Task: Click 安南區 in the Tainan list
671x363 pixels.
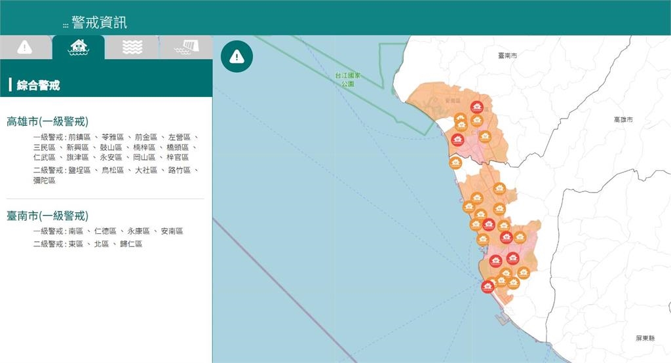Action: pyautogui.click(x=172, y=231)
